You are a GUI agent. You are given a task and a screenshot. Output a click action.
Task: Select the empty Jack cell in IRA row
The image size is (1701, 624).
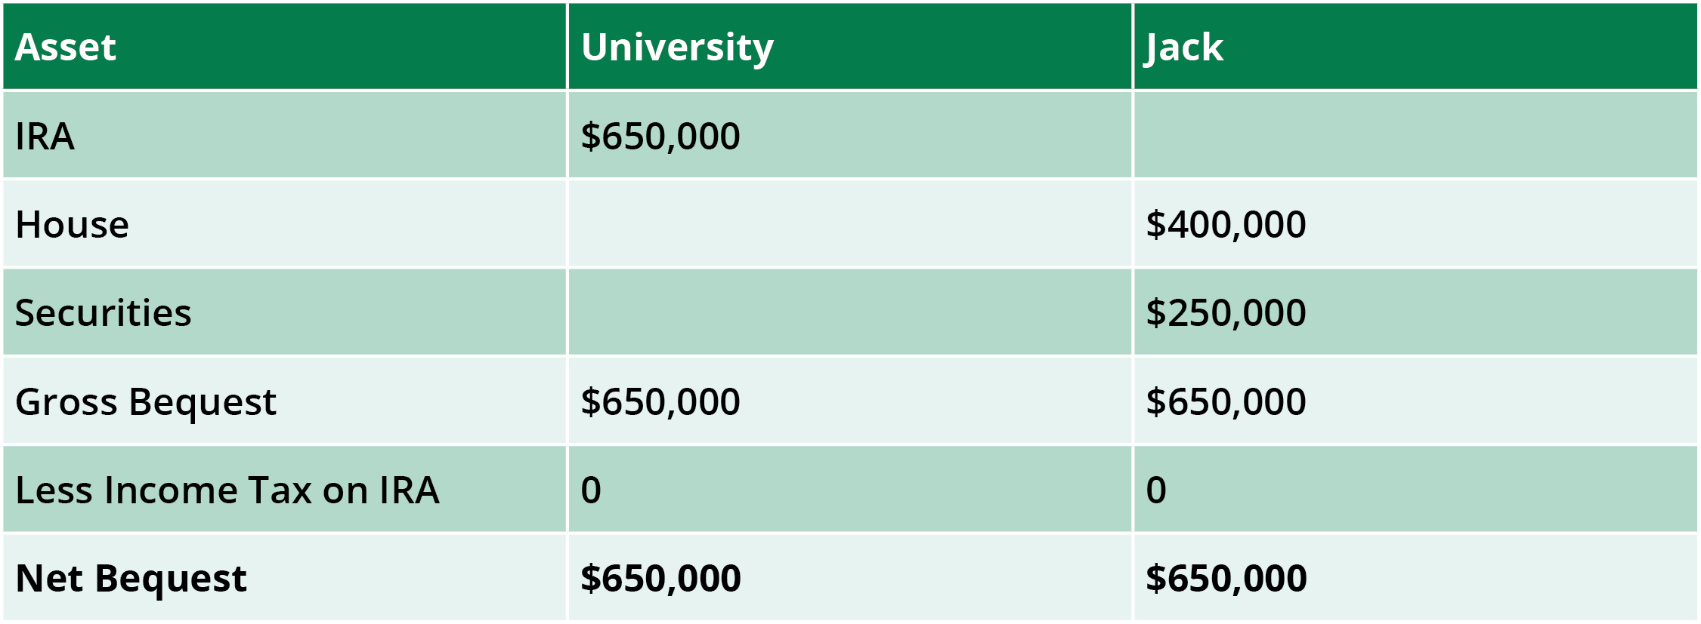tap(1415, 136)
